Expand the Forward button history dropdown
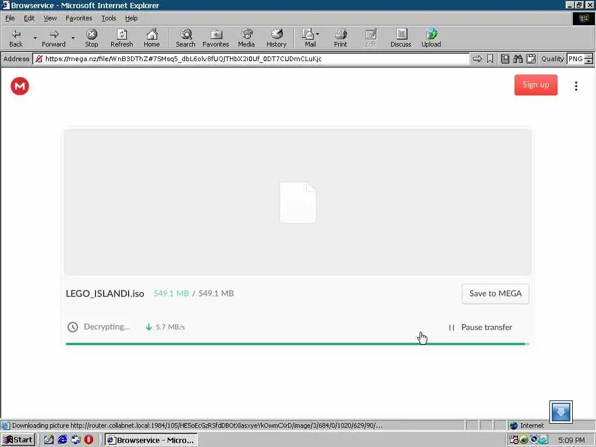Viewport: 596px width, 447px height. click(x=73, y=38)
